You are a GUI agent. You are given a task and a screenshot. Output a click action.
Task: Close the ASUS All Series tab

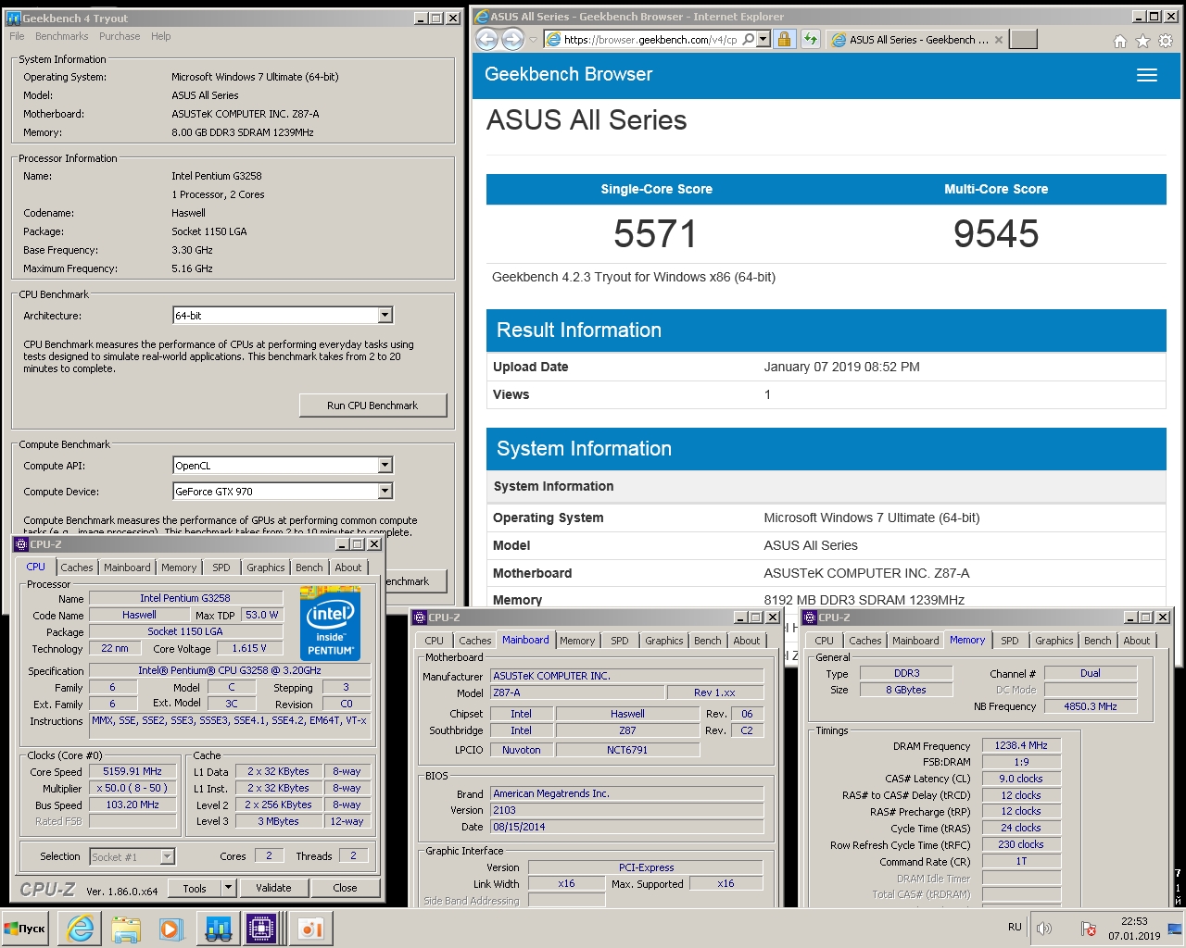[998, 40]
